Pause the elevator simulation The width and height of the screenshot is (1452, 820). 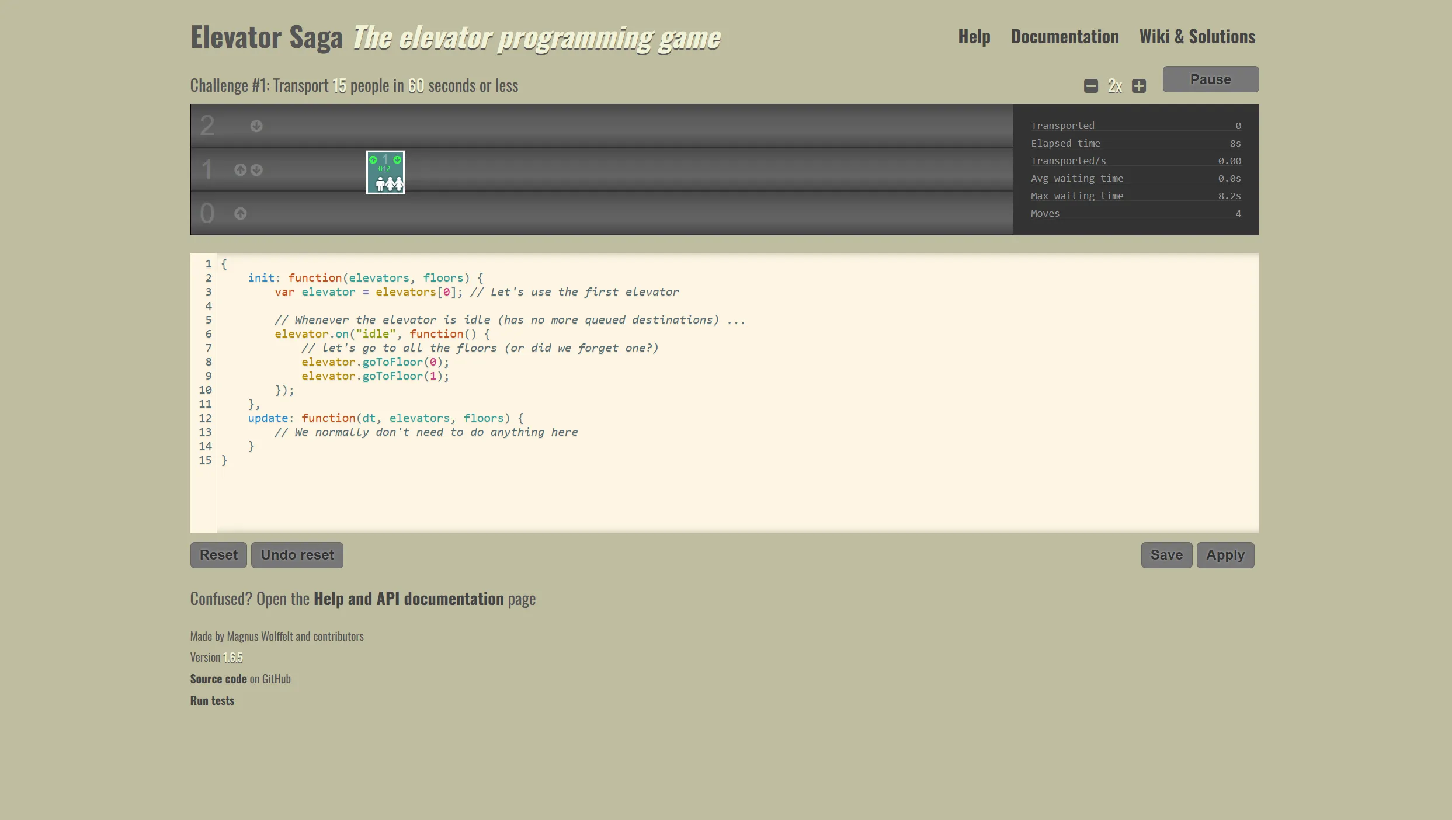pos(1210,79)
